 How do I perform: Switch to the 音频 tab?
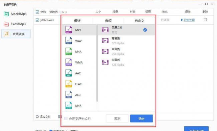[108, 21]
